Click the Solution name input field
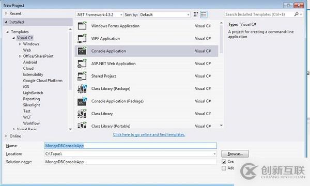310x186 pixels. tap(130, 162)
